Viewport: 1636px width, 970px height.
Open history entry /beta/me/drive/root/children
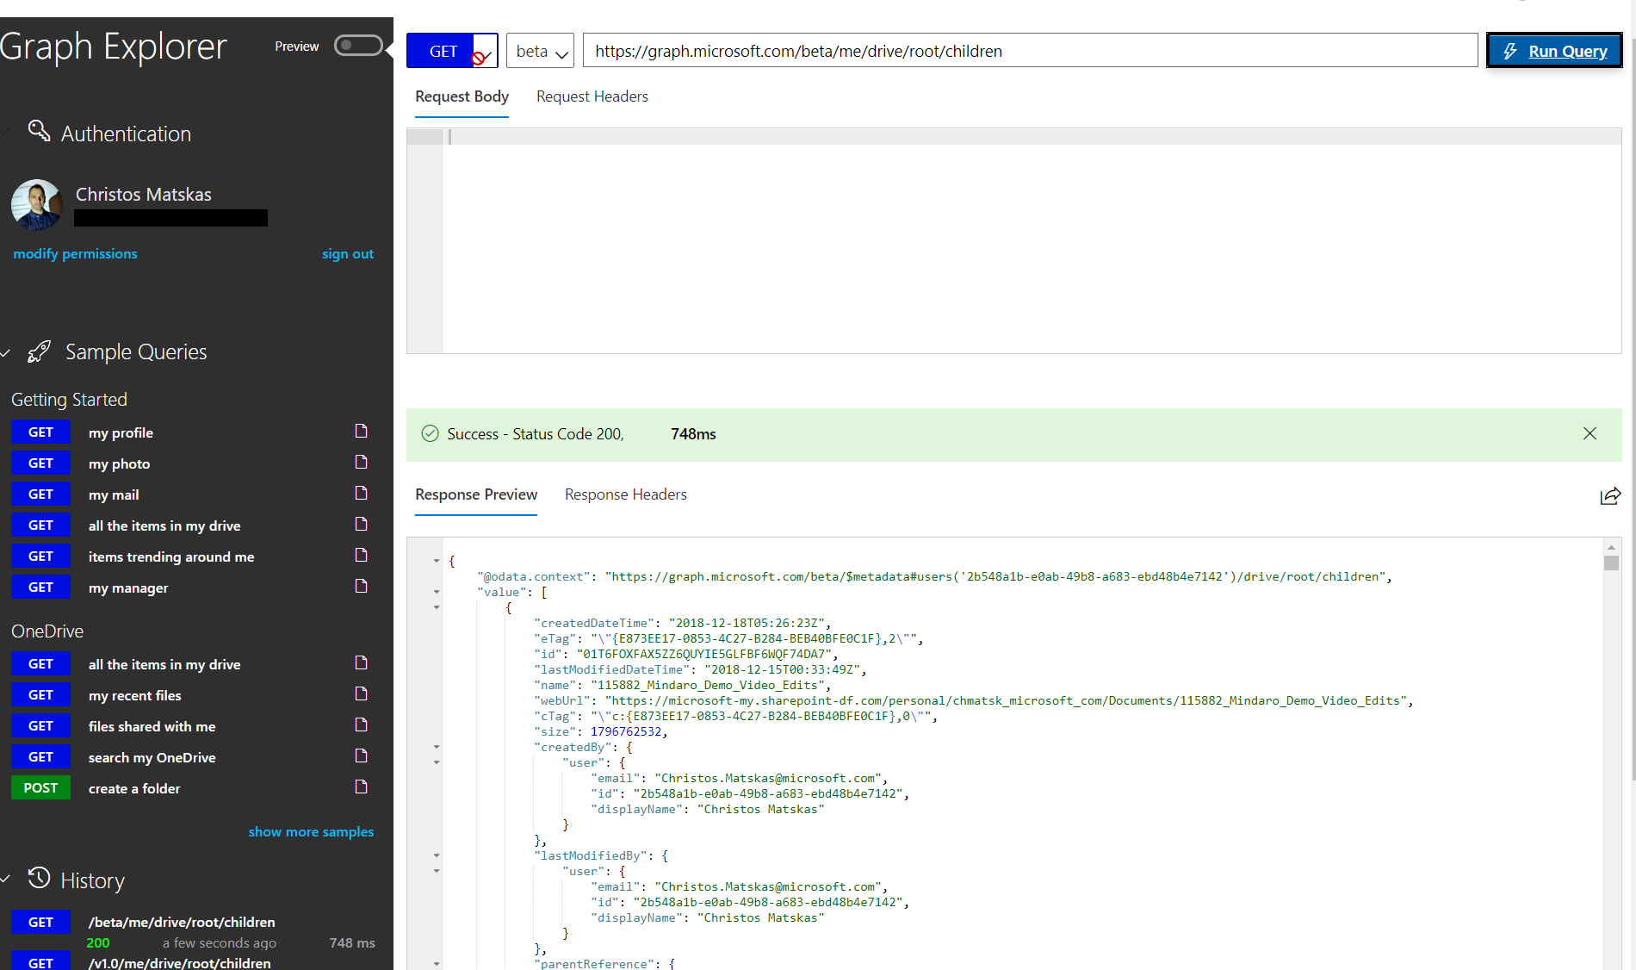(x=182, y=922)
